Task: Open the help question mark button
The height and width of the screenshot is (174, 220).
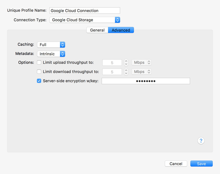Action: click(201, 141)
